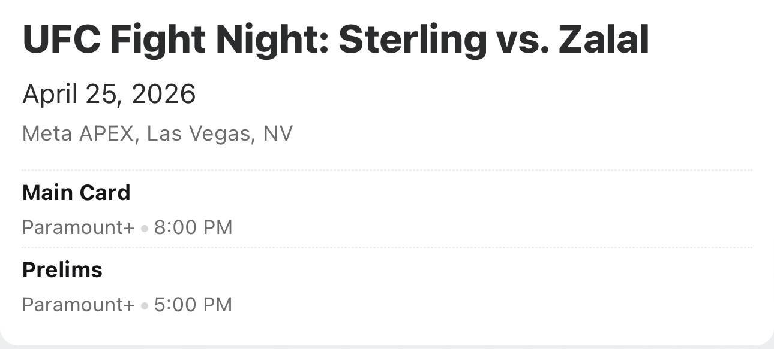
Task: Select the name Zalal in the title
Action: click(x=603, y=40)
